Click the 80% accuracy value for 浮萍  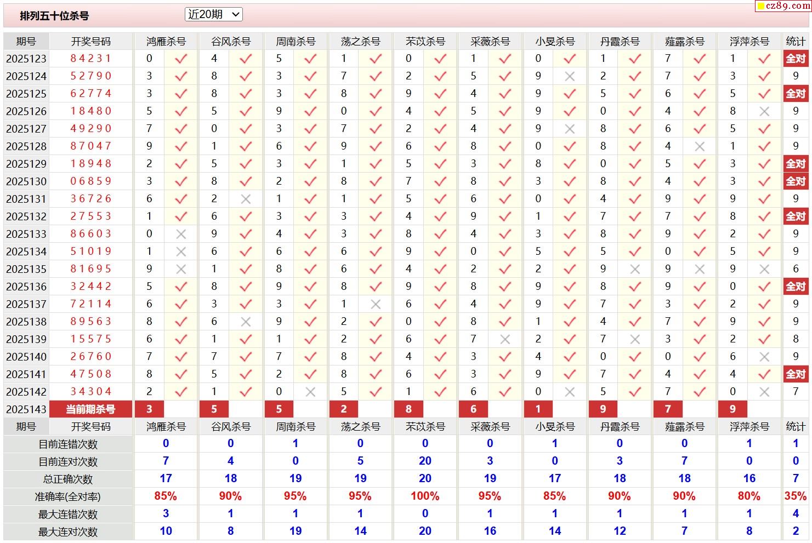pyautogui.click(x=749, y=496)
